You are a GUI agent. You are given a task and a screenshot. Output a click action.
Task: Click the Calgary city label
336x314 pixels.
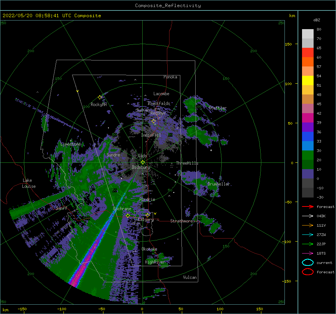pos(146,220)
